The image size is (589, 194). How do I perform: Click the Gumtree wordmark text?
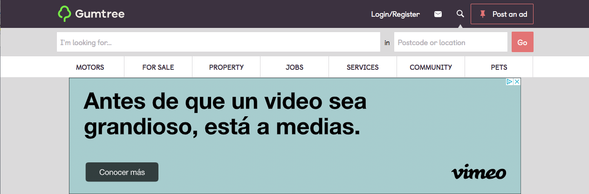100,14
